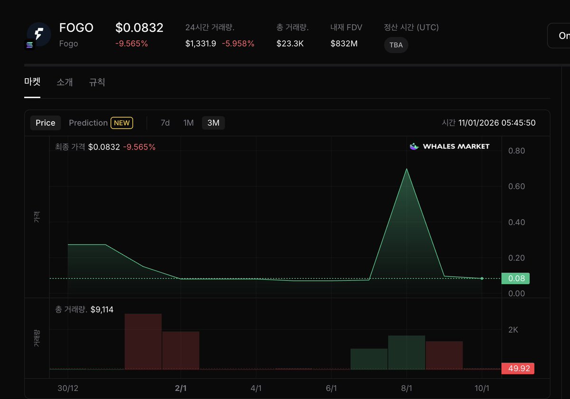Click the yellow NEW badge beside Prediction
The image size is (570, 399).
(122, 123)
